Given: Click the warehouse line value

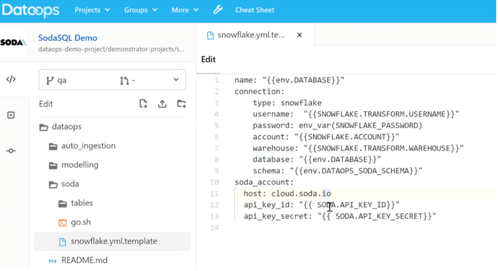Looking at the screenshot, I should pos(384,148).
